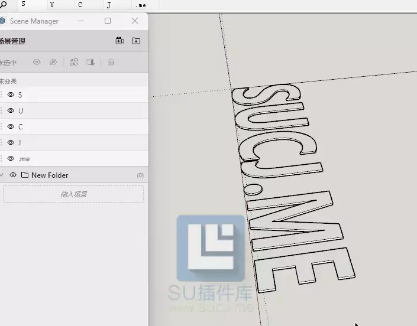Image resolution: width=417 pixels, height=326 pixels.
Task: Collapse the New Folder chevron
Action: (x=2, y=175)
